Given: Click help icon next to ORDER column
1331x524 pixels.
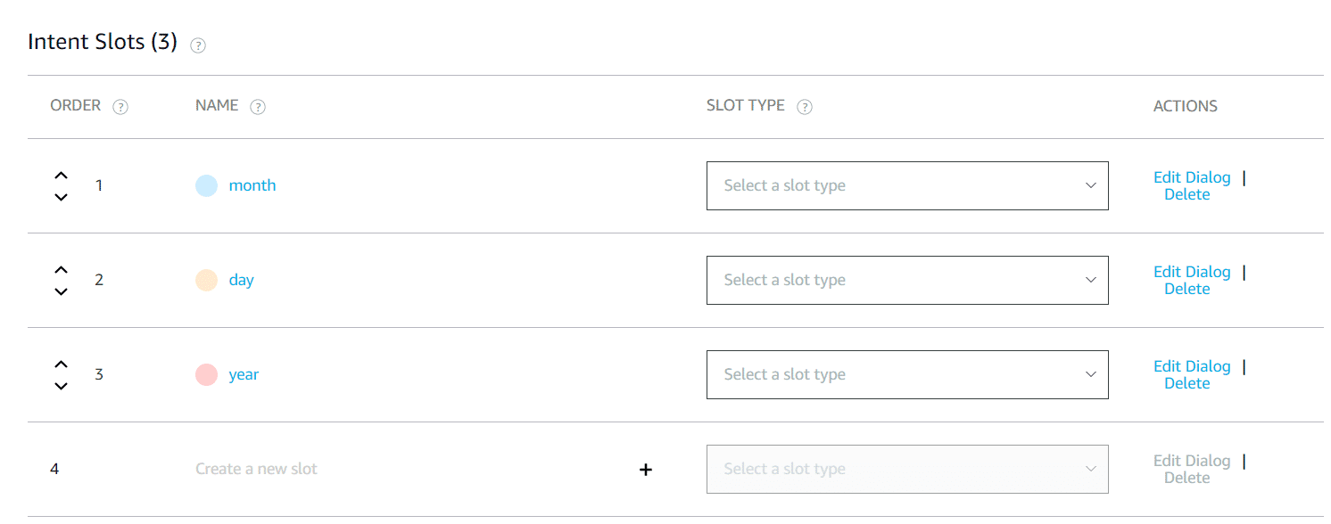Looking at the screenshot, I should click(120, 107).
